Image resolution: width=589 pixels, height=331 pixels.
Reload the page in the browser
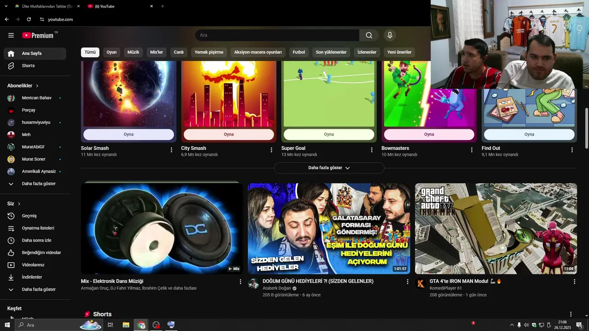tap(29, 19)
